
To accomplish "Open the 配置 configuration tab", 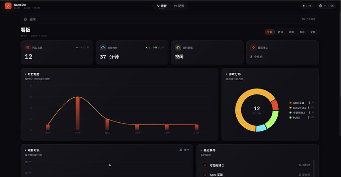I will (179, 6).
